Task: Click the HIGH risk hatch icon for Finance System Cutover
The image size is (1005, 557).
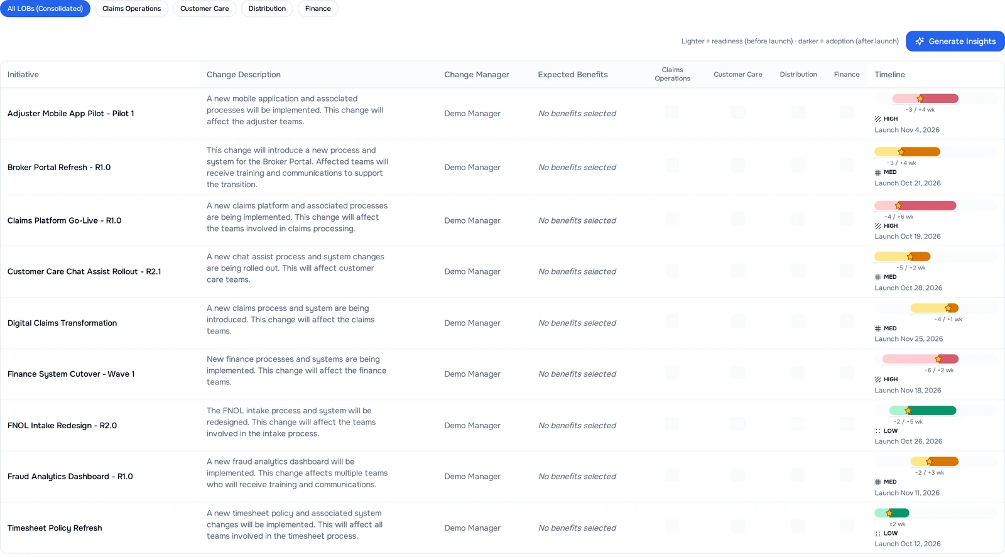Action: point(878,380)
